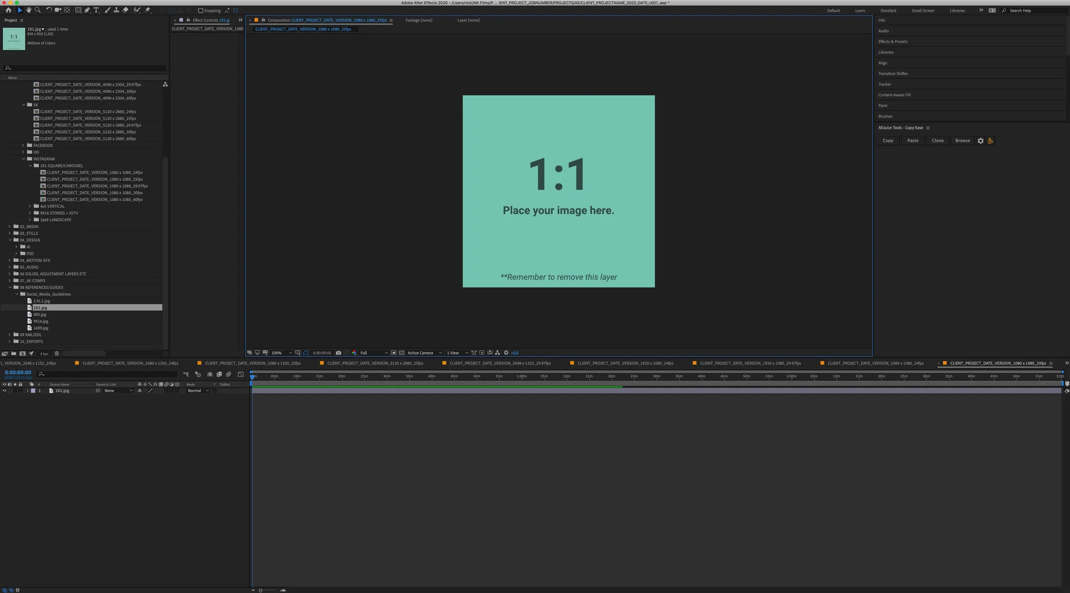Select the 16X9.jpg item in Project panel
The image size is (1070, 593).
click(x=41, y=328)
